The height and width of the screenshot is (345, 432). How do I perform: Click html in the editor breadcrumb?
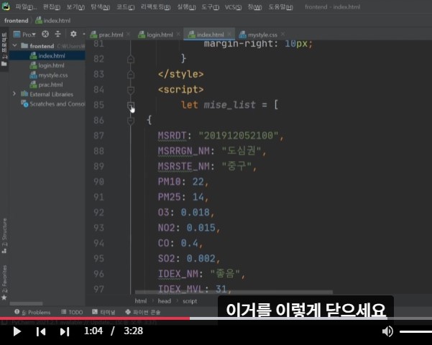coord(140,301)
